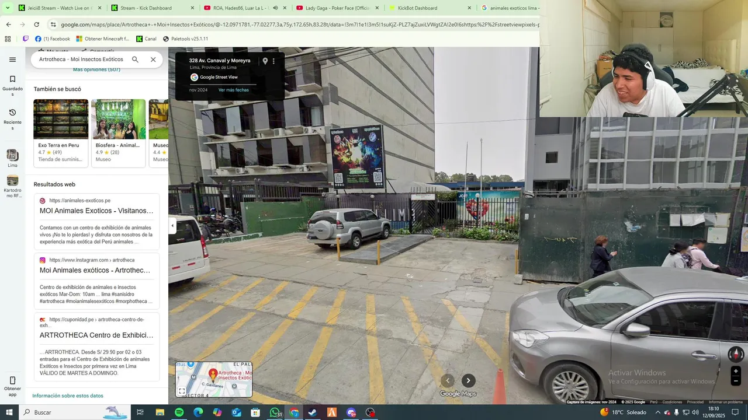
Task: Click the Google Maps URL address bar
Action: click(299, 24)
